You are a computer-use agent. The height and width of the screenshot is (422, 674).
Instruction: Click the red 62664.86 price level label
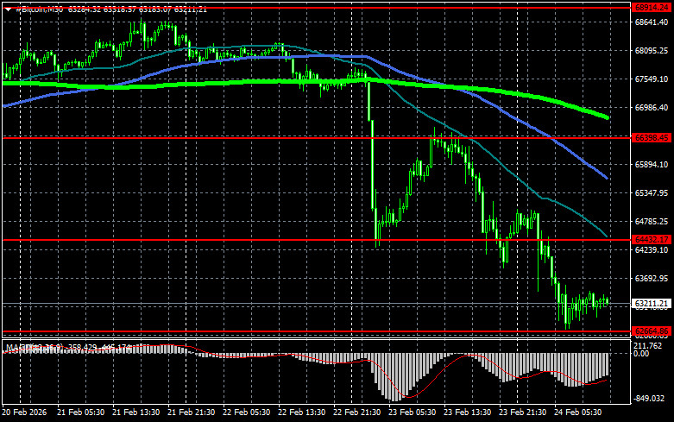(652, 331)
